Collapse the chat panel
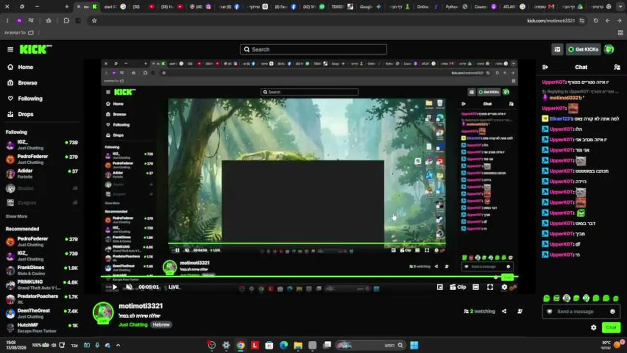The image size is (627, 353). 545,67
